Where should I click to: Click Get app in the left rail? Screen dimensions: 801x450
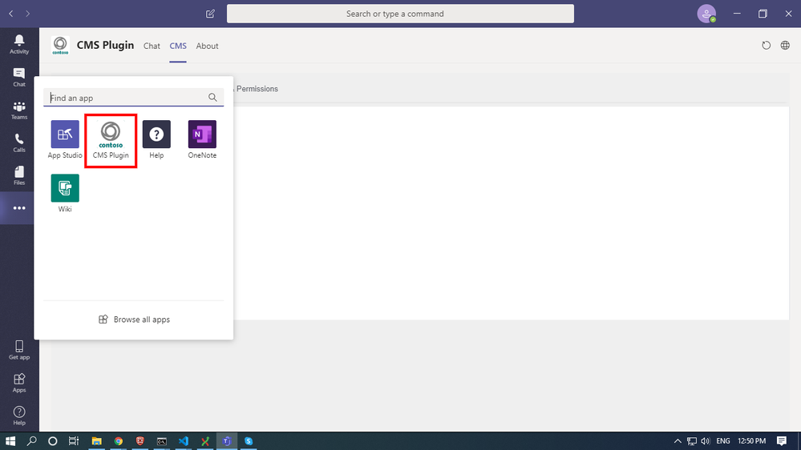tap(19, 350)
